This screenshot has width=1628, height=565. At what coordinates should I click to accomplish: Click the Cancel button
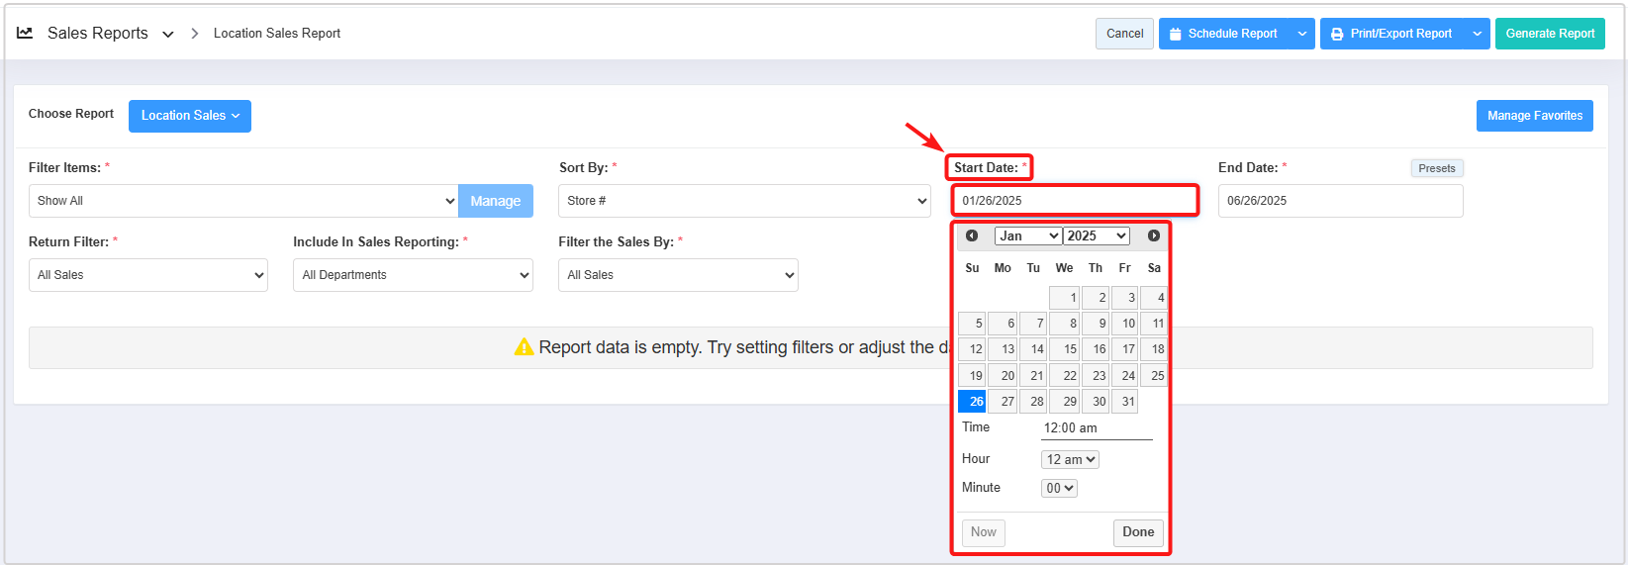pos(1124,34)
